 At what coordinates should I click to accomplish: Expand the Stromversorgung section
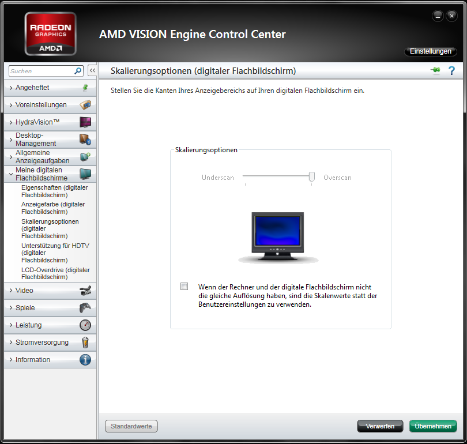pyautogui.click(x=50, y=343)
